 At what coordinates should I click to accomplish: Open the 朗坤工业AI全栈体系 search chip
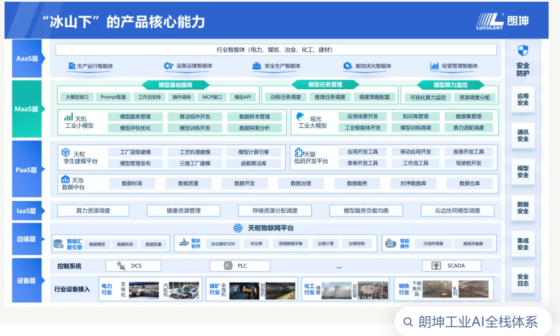click(x=473, y=322)
